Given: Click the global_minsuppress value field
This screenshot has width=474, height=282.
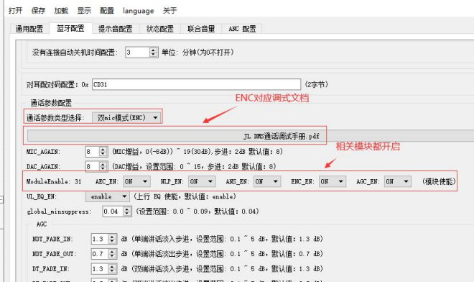Looking at the screenshot, I should click(113, 211).
